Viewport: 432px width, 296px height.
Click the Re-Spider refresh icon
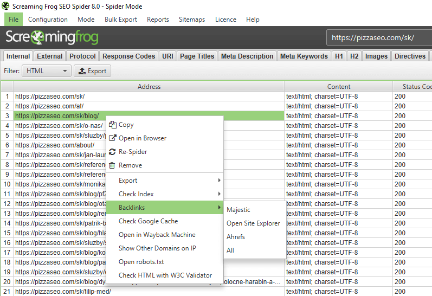click(112, 152)
